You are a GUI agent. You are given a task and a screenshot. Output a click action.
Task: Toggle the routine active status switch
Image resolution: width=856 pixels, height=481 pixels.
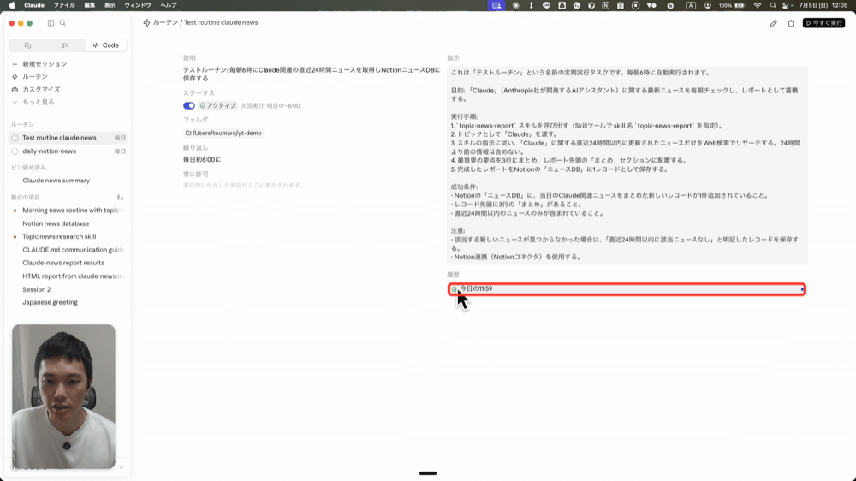click(189, 105)
